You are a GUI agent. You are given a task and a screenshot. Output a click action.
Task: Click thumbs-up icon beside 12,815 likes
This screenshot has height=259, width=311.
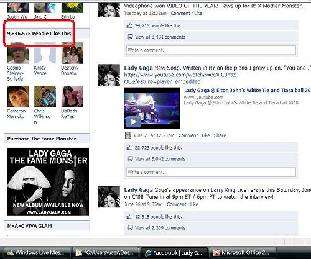129,217
